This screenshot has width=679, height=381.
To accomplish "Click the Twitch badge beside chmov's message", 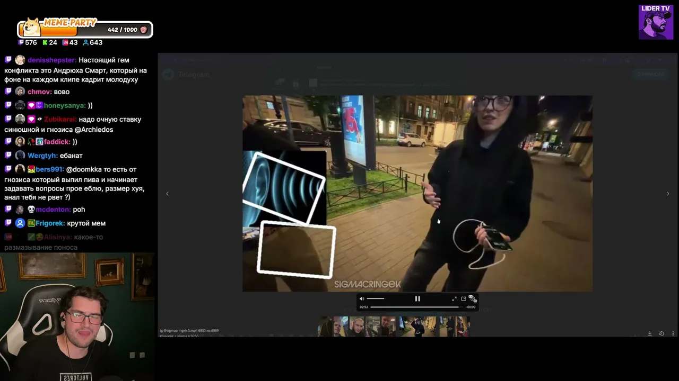I will coord(8,92).
